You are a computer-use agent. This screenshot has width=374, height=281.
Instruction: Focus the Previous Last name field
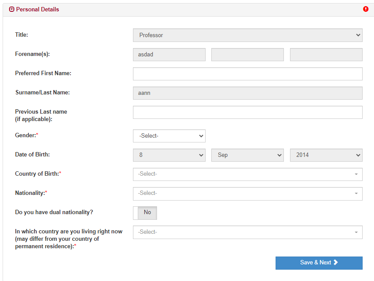[248, 112]
